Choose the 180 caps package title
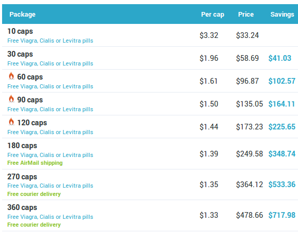Viewport: 298px width, 236px height. (x=22, y=146)
